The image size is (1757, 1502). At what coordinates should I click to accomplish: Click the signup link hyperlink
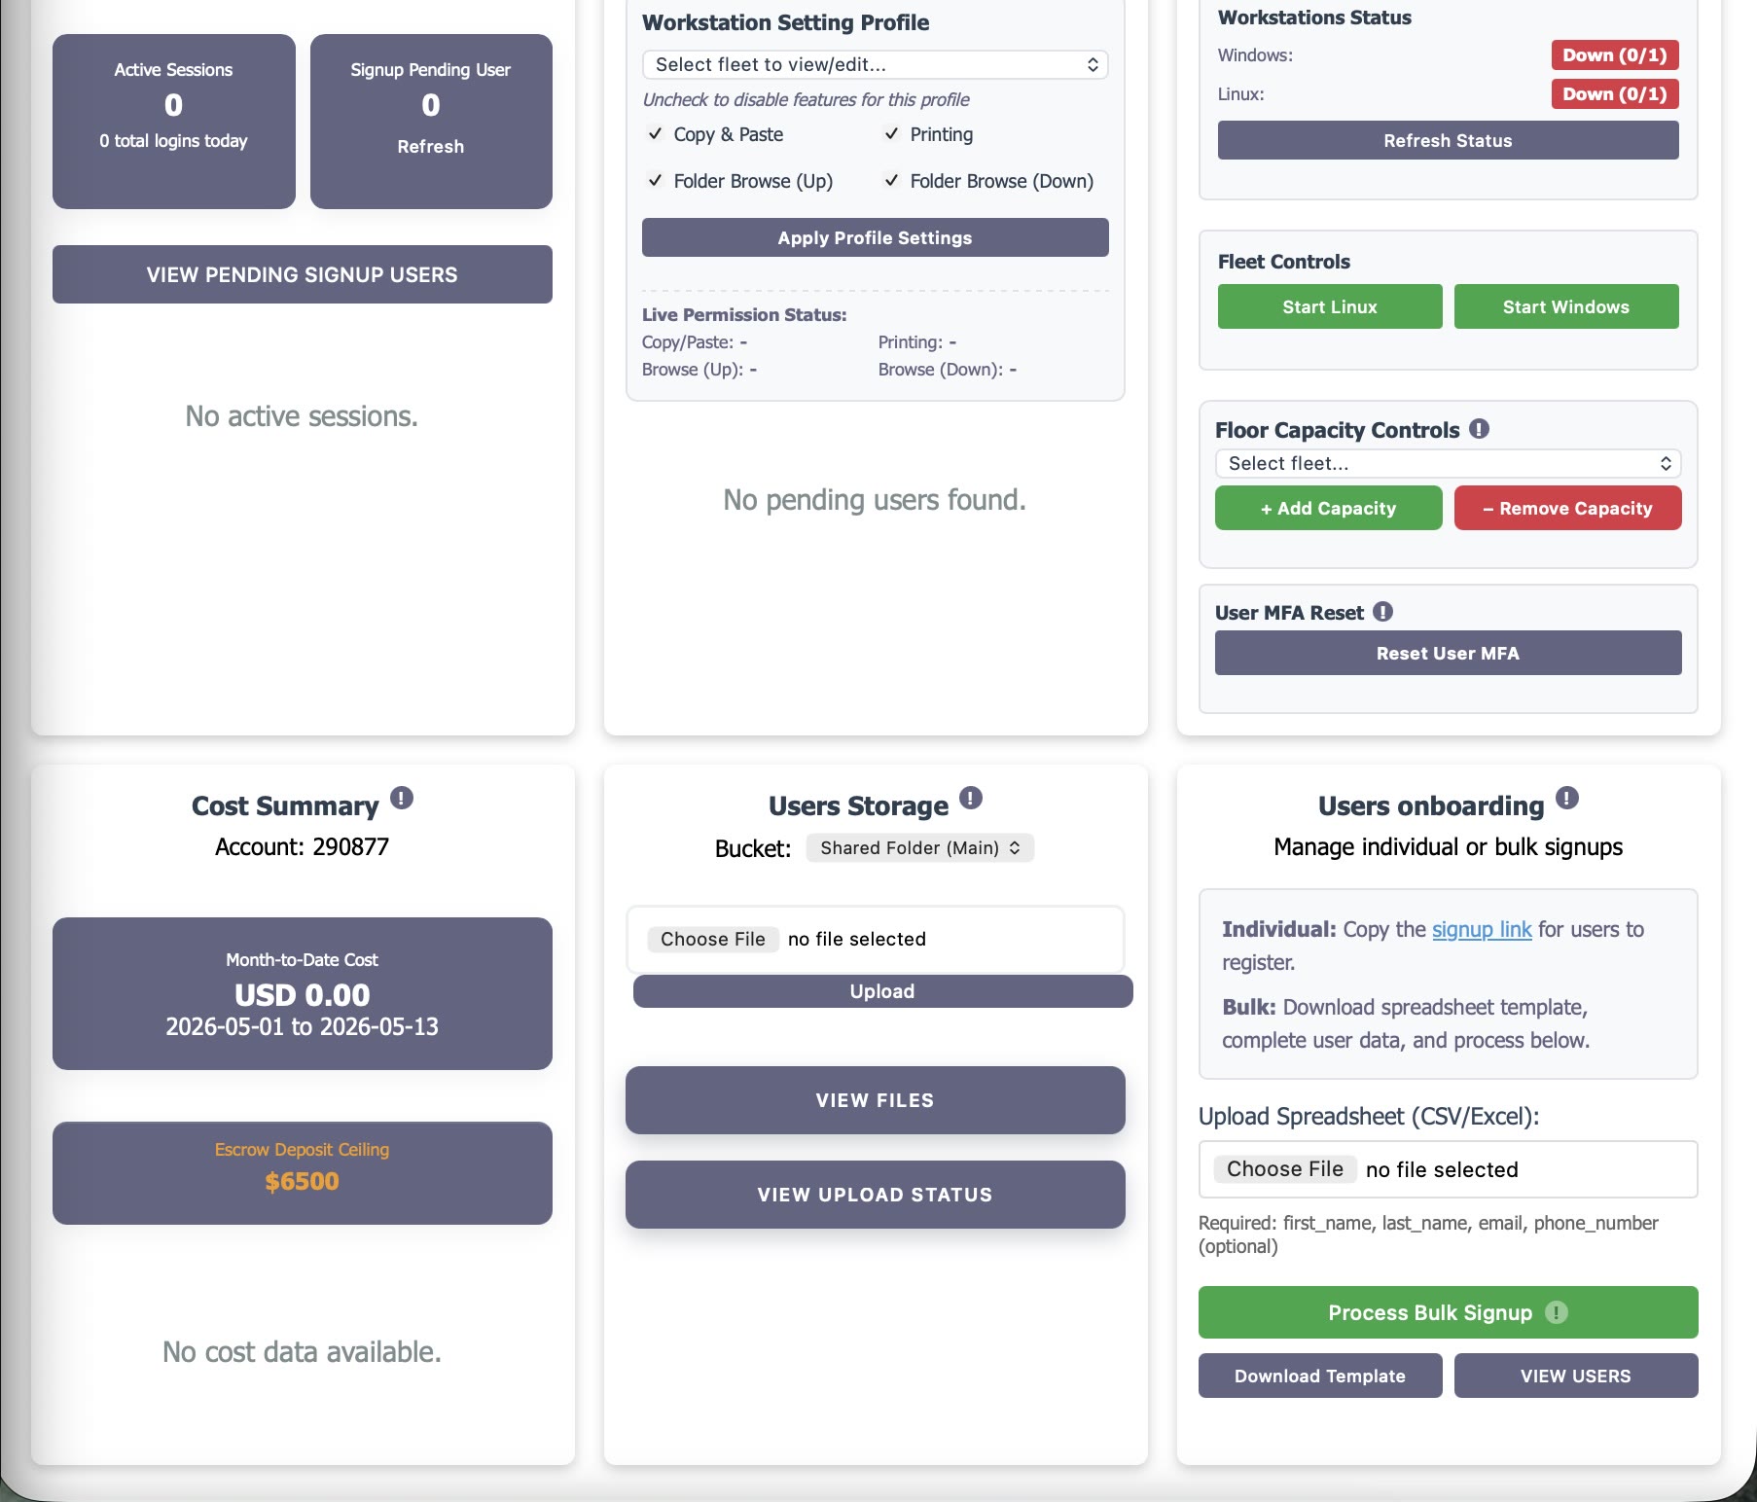pyautogui.click(x=1482, y=930)
